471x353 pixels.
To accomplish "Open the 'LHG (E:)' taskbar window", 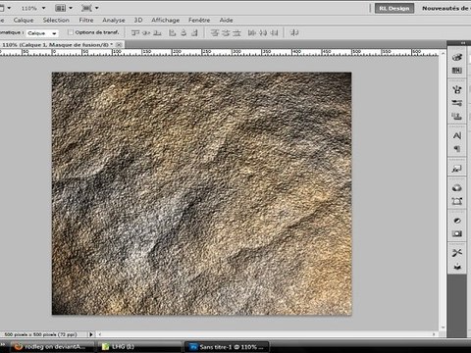I will tap(139, 347).
